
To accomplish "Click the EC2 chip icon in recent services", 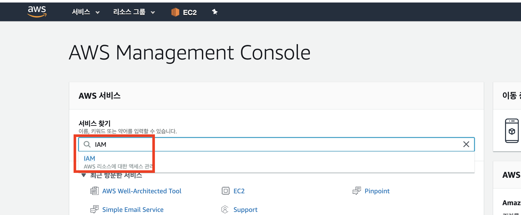I will [225, 191].
